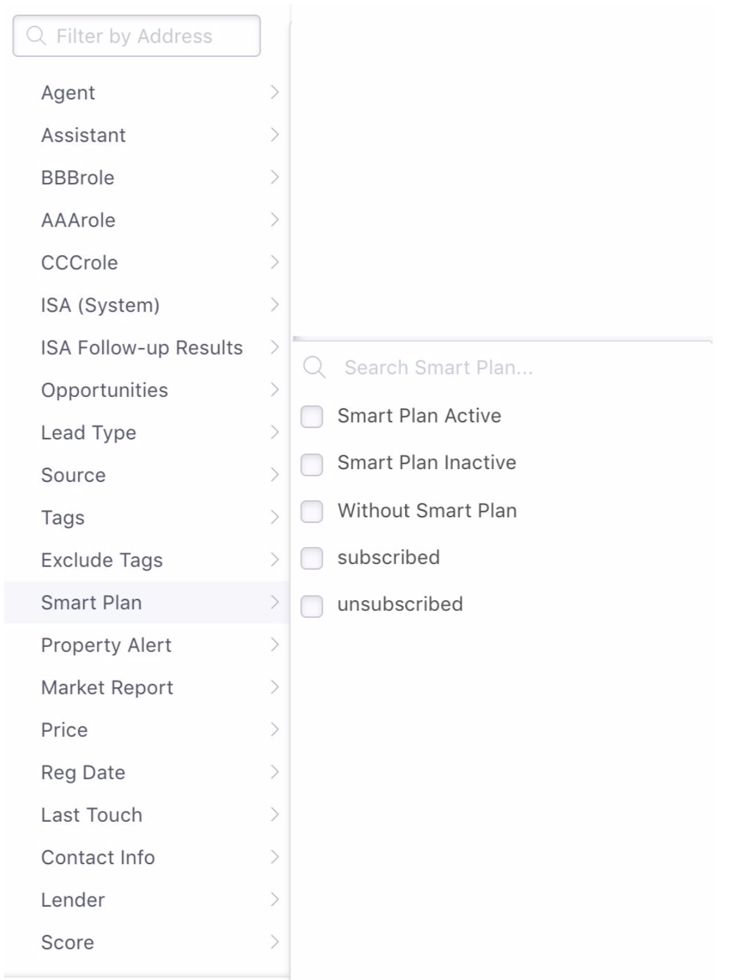Image resolution: width=729 pixels, height=980 pixels.
Task: Click the chevron icon next to Price
Action: 275,729
